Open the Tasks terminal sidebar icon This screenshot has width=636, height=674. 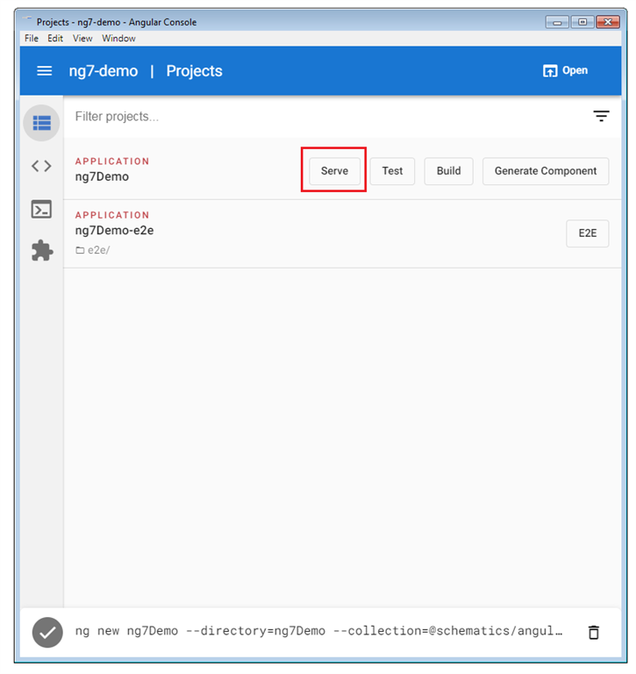tap(42, 210)
